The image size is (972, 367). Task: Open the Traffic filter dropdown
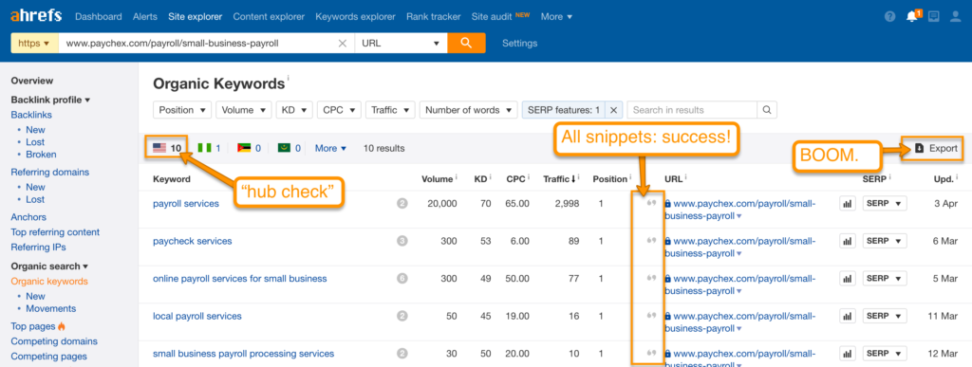[x=390, y=110]
